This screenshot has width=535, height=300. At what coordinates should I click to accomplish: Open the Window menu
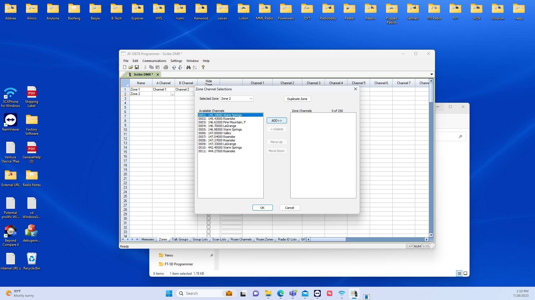pos(193,61)
